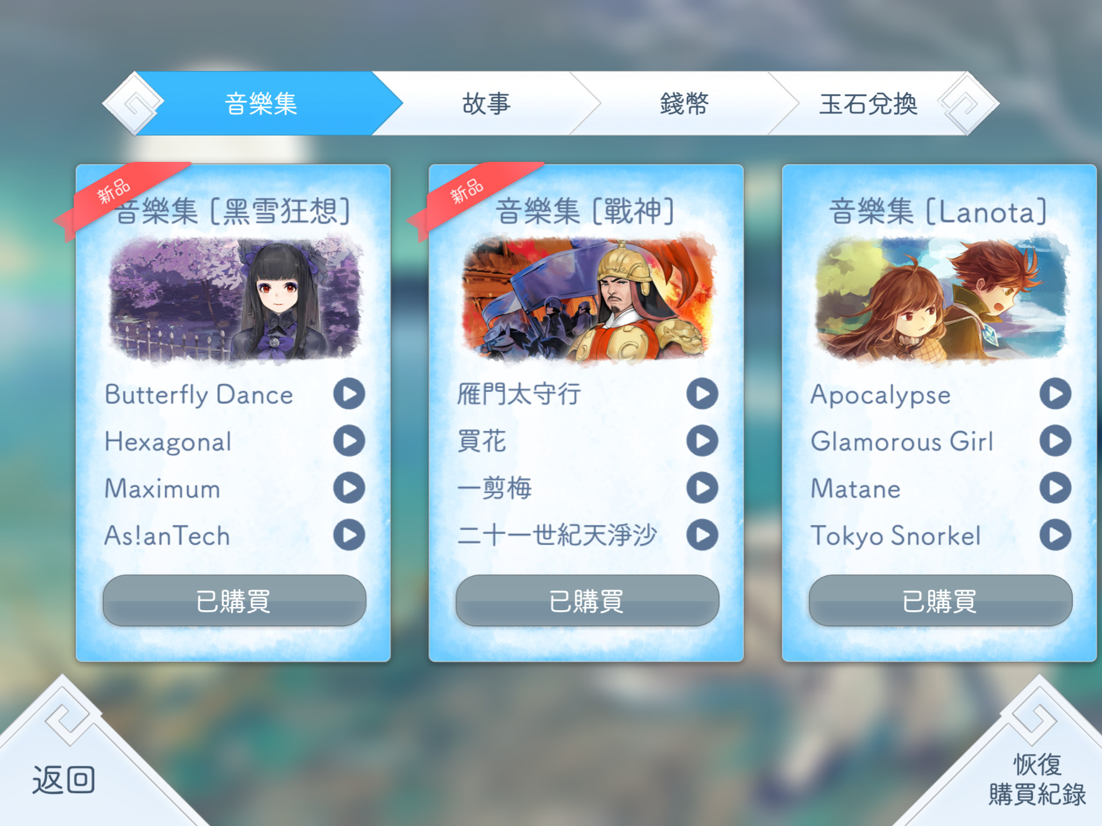Restore purchases via 恢復購買紀錄
The width and height of the screenshot is (1102, 826).
(x=1037, y=780)
